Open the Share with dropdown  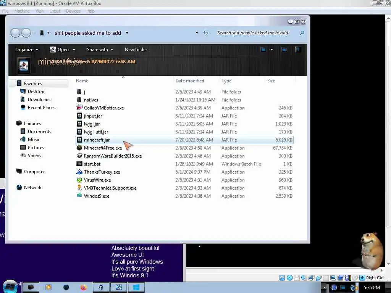(x=100, y=50)
